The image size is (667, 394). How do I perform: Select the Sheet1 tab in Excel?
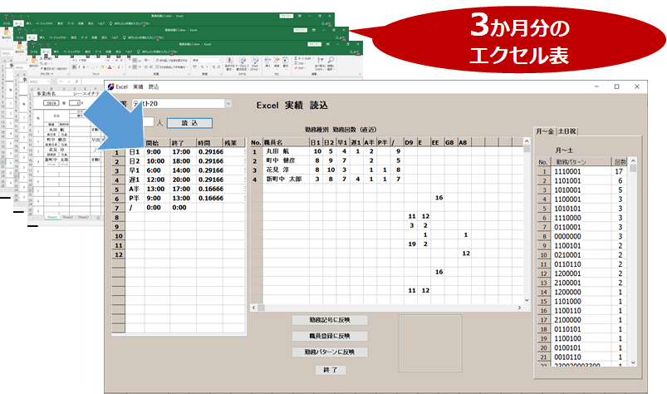pyautogui.click(x=52, y=217)
